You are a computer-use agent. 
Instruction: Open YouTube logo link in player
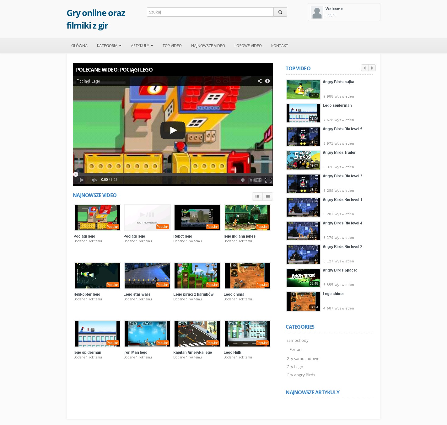coord(255,180)
